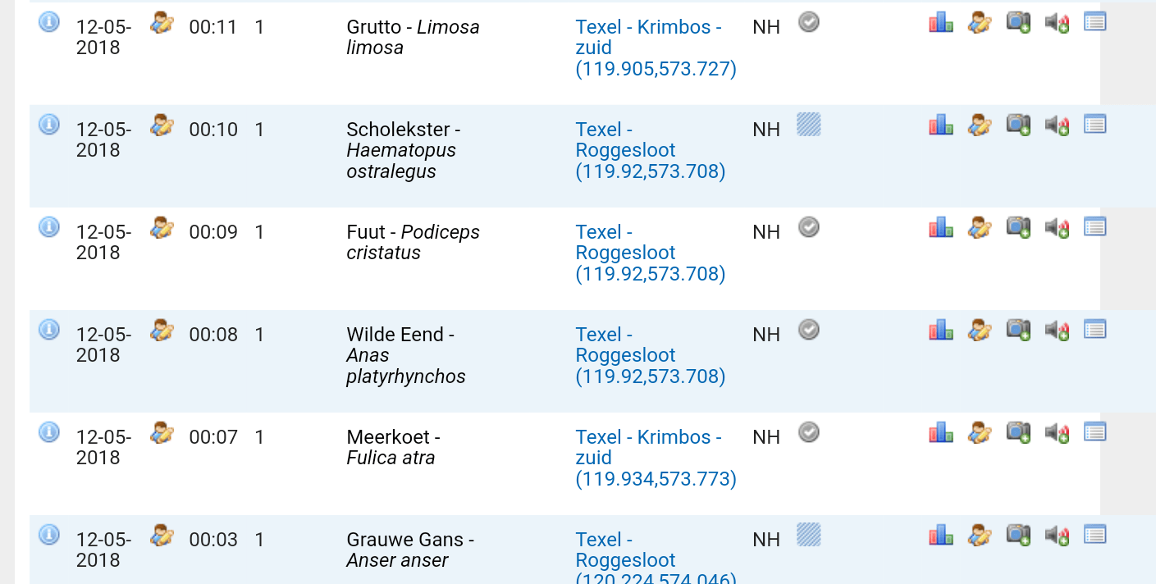Click the add photo icon for Scholekster
Viewport: 1156px width, 584px height.
(x=1018, y=125)
